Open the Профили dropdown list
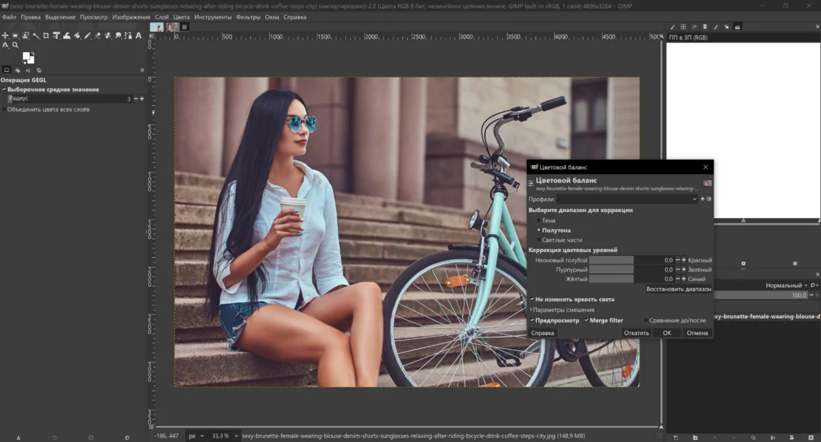 point(626,199)
